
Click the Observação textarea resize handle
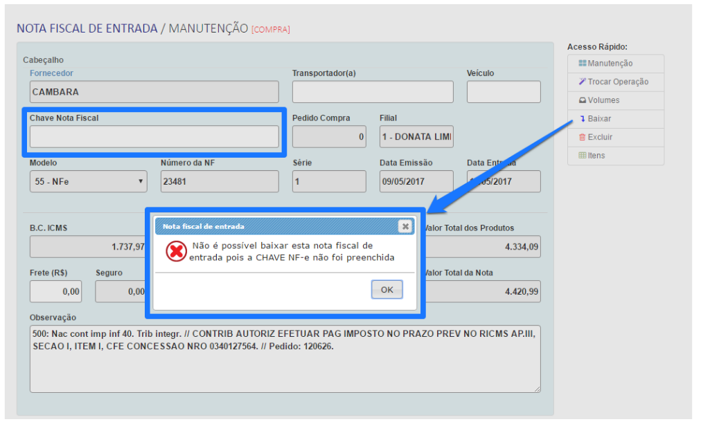(537, 389)
